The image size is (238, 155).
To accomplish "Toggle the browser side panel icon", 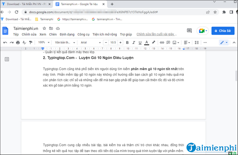I will pyautogui.click(x=231, y=12).
